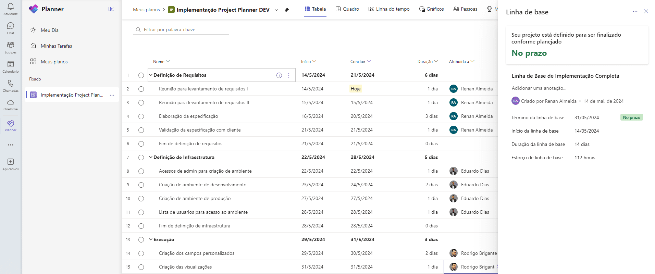This screenshot has height=274, width=655.
Task: Open the Atividade bell icon
Action: tap(11, 7)
